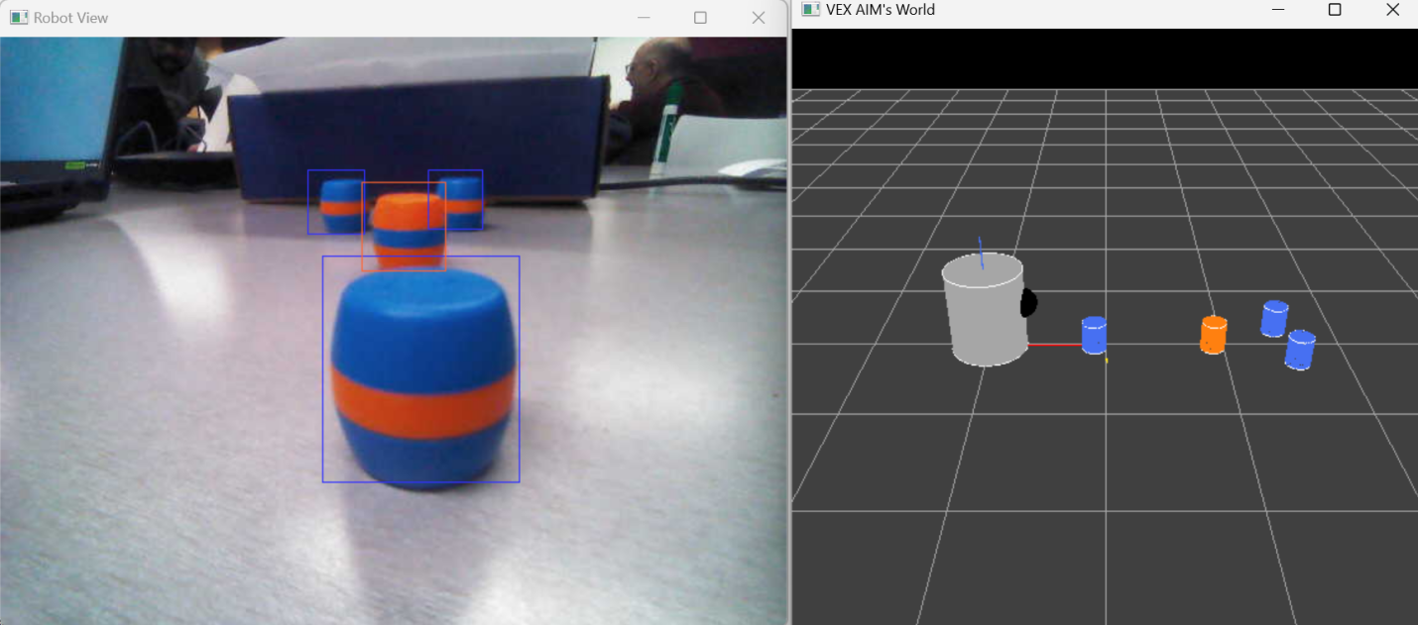This screenshot has height=625, width=1418.
Task: Select the blue cylinder nearest the robot
Action: (x=1094, y=335)
